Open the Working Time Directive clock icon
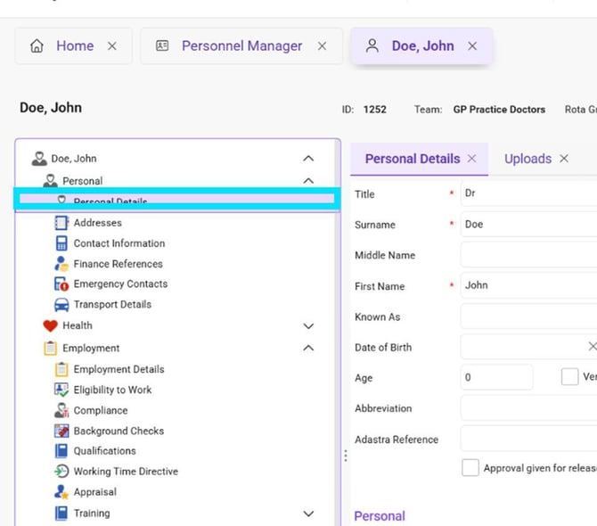This screenshot has width=597, height=526. tap(61, 471)
